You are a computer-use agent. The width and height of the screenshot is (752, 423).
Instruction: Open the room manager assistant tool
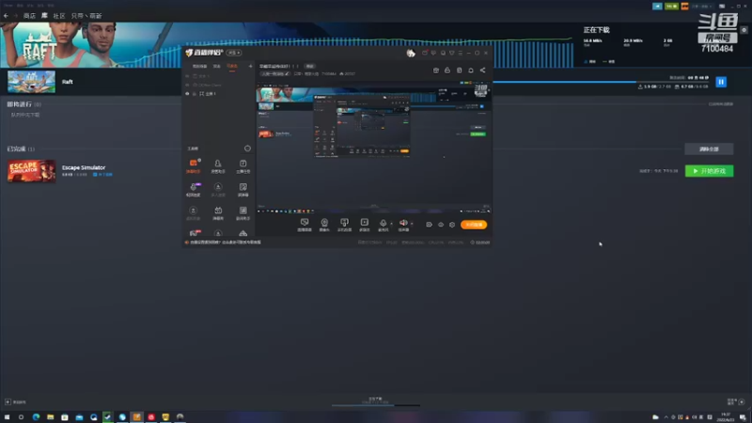pos(218,166)
